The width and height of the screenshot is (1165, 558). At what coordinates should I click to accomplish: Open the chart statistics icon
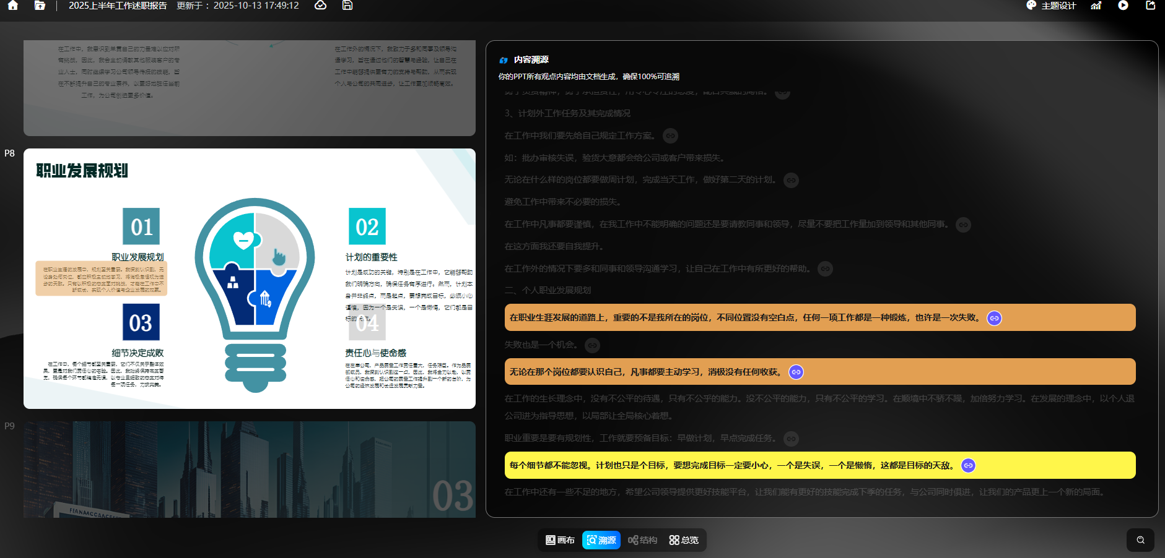point(1096,6)
